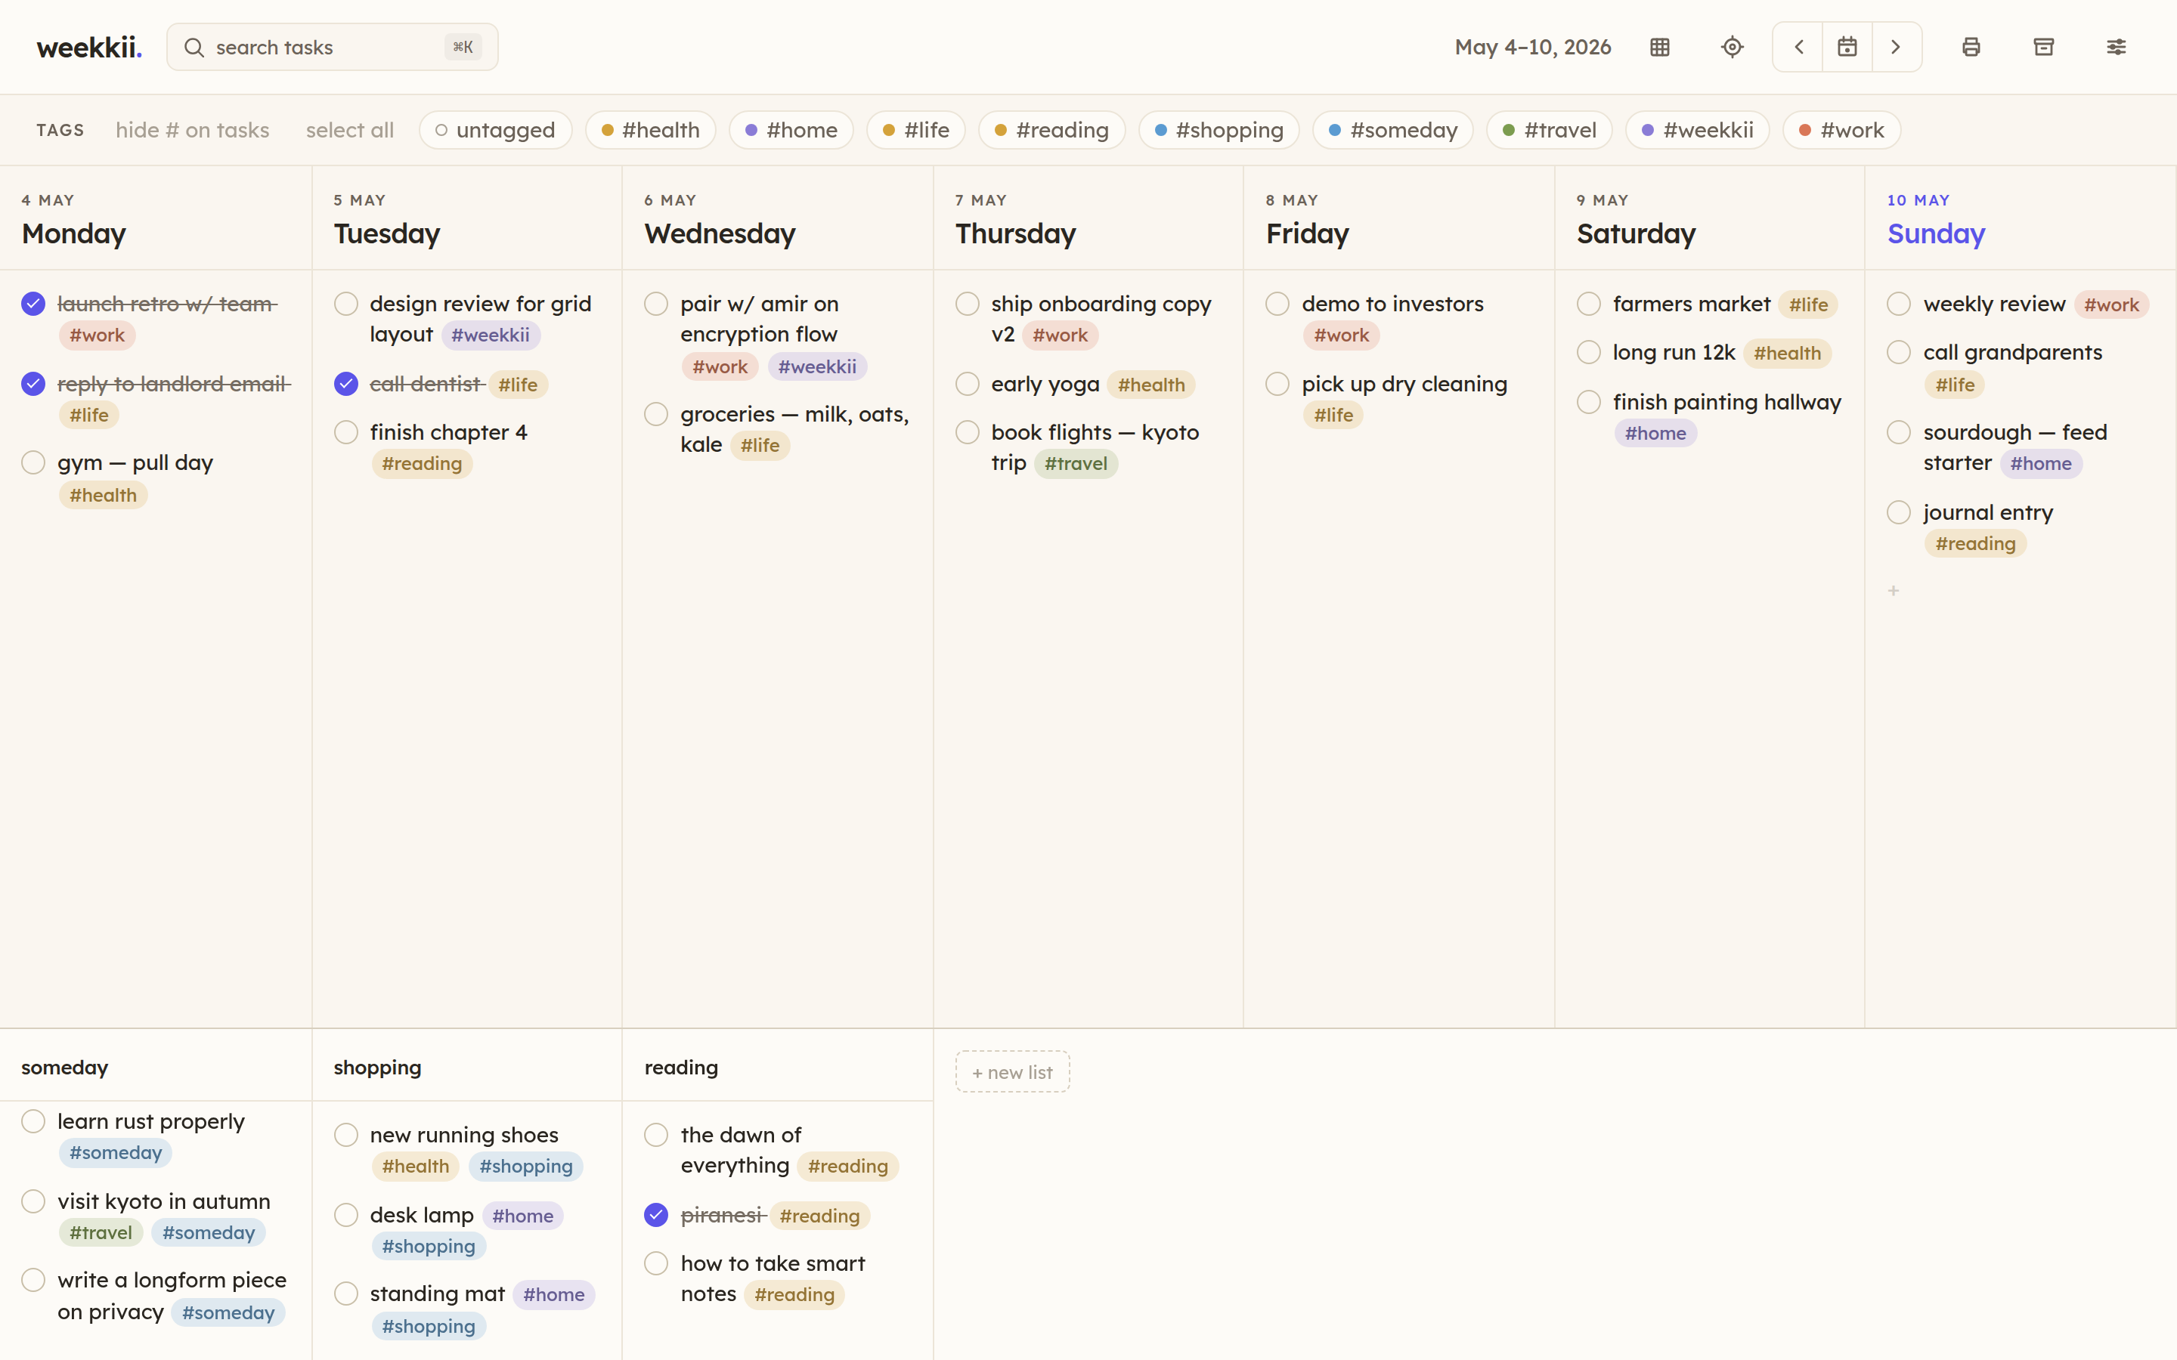Viewport: 2177px width, 1360px height.
Task: Filter by #life tag chip
Action: click(x=916, y=131)
